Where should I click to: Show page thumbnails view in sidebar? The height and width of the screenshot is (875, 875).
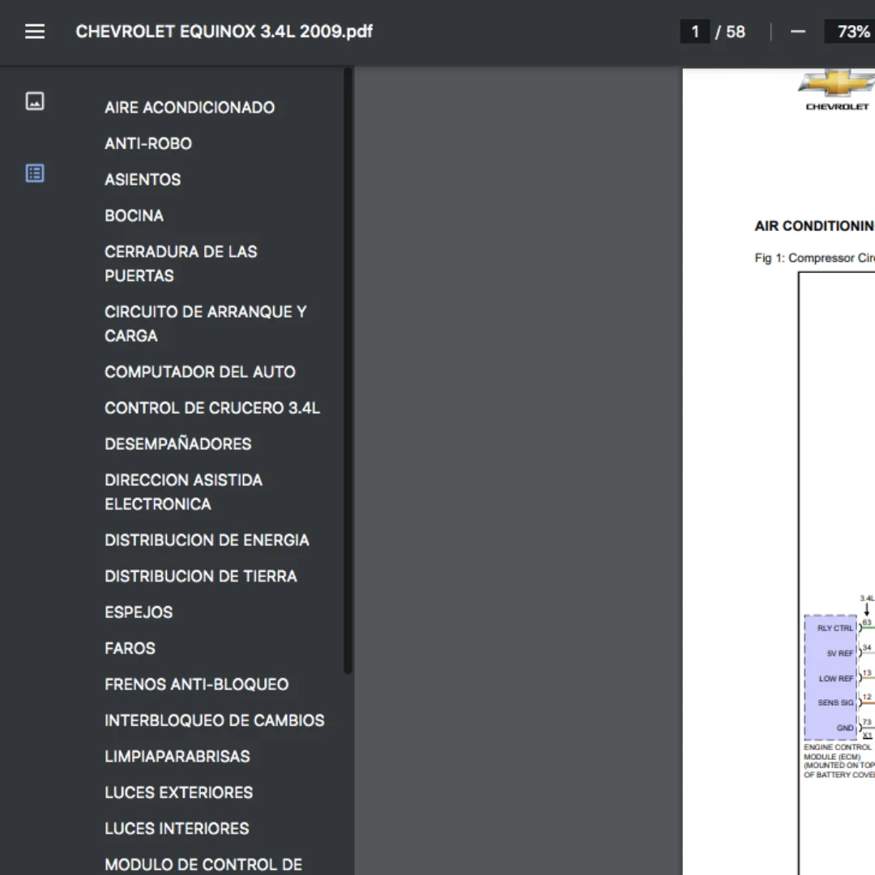(35, 101)
